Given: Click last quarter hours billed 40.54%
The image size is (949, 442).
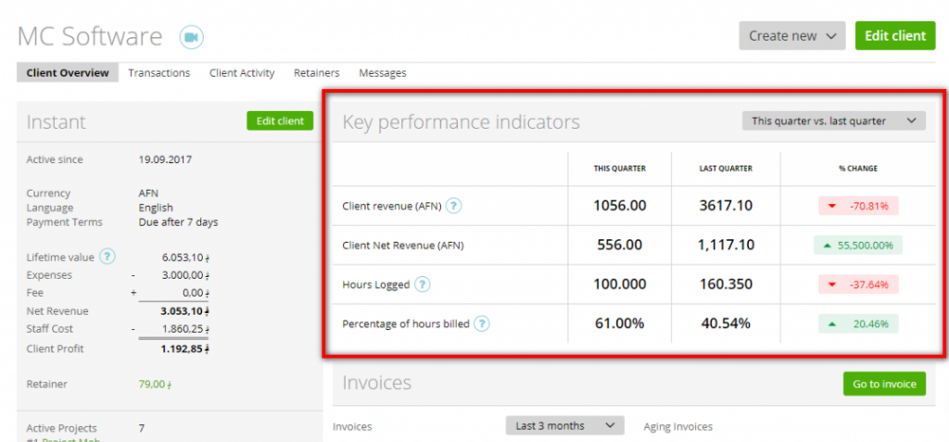Looking at the screenshot, I should click(726, 324).
